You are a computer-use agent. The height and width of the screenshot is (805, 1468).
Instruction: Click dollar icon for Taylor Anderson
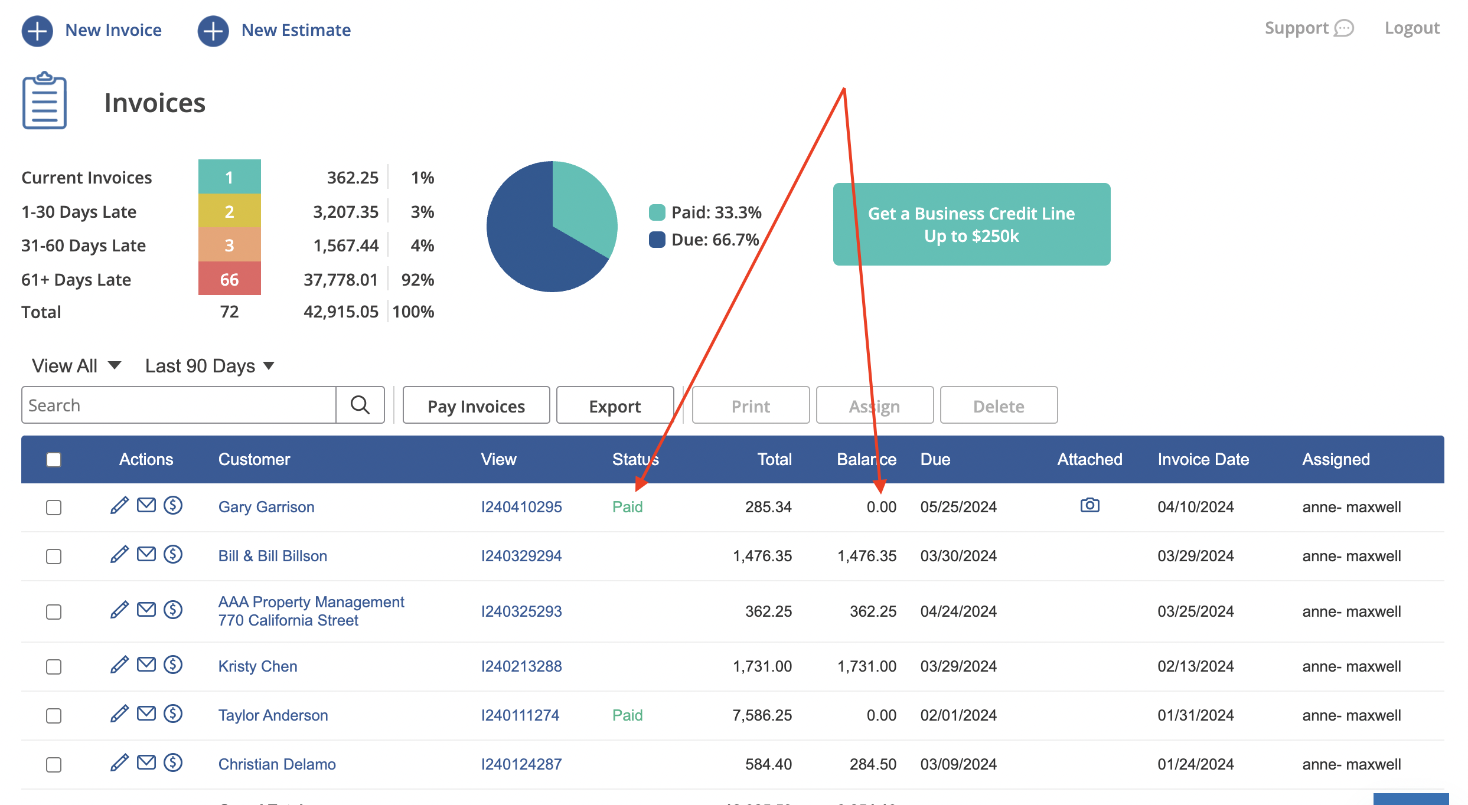[x=173, y=714]
